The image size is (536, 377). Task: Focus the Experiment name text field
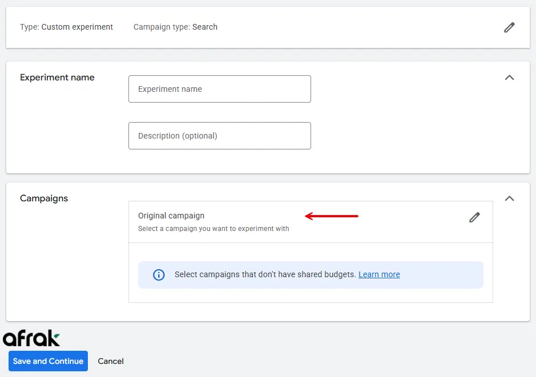[219, 89]
